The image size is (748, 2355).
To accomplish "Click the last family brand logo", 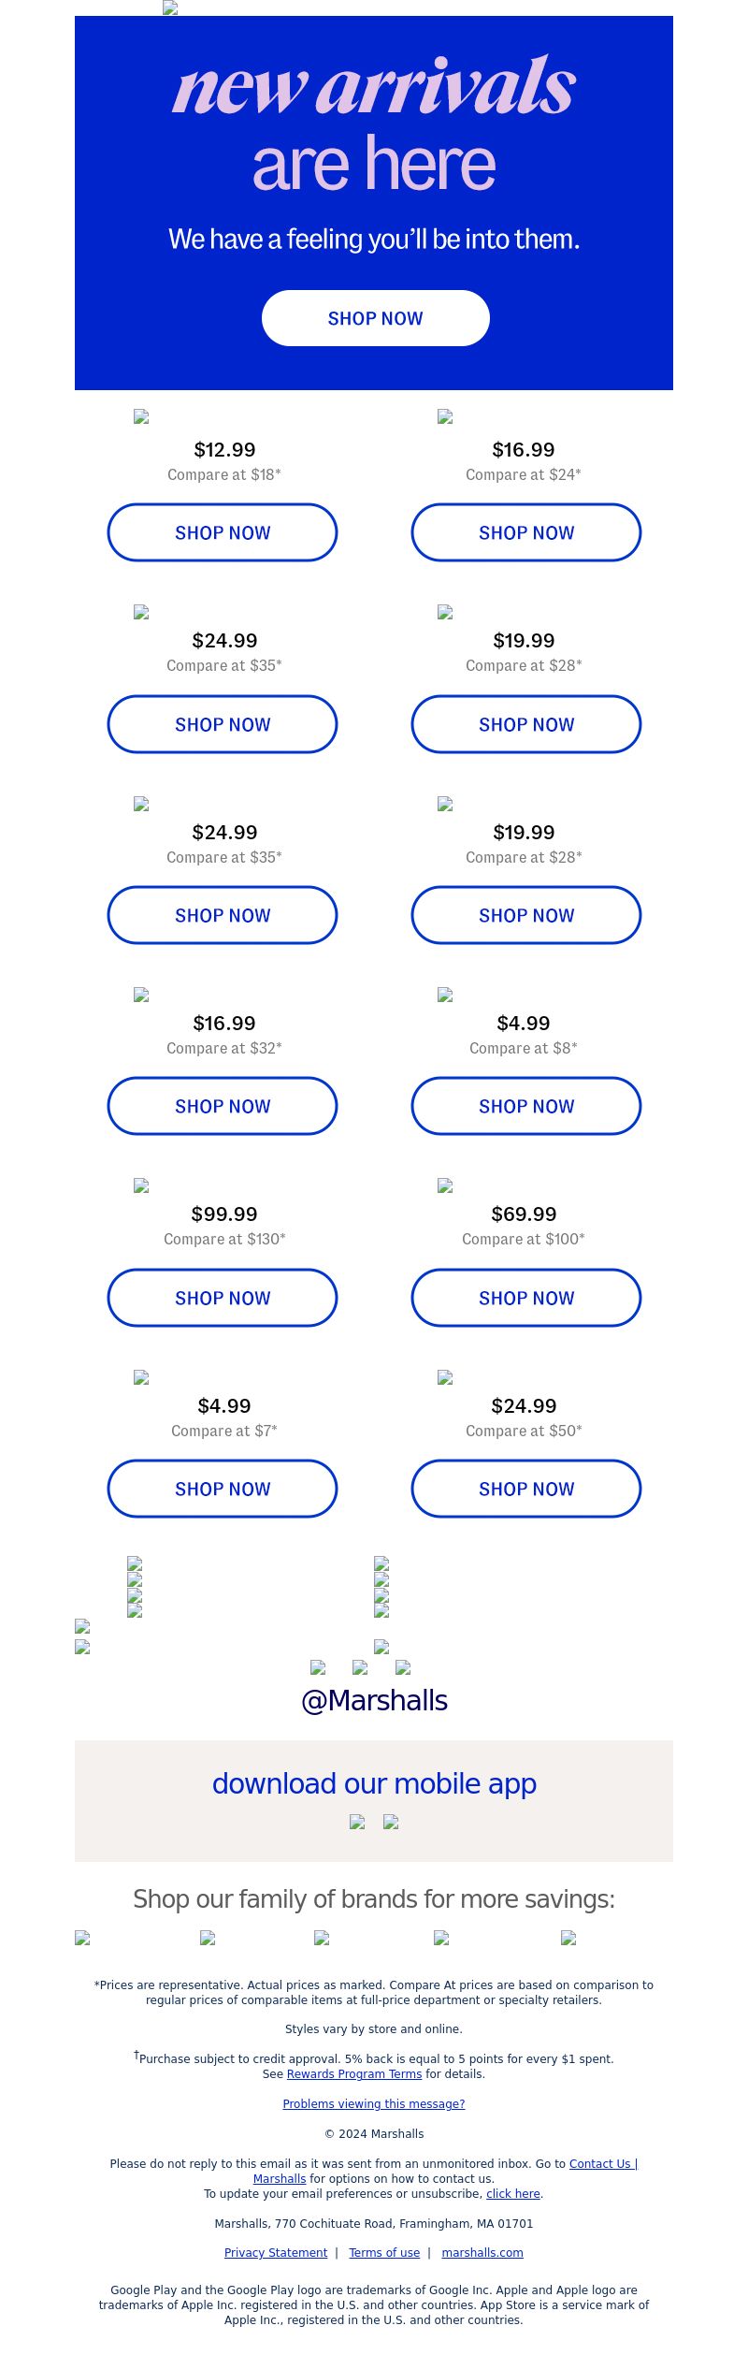I will 568,1939.
